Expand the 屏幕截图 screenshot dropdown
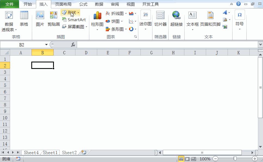 tap(86, 27)
